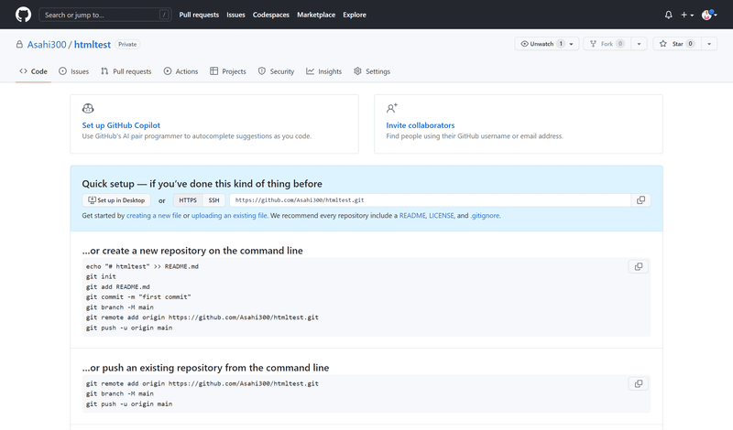
Task: Click the Search or jump to field
Action: coord(105,15)
